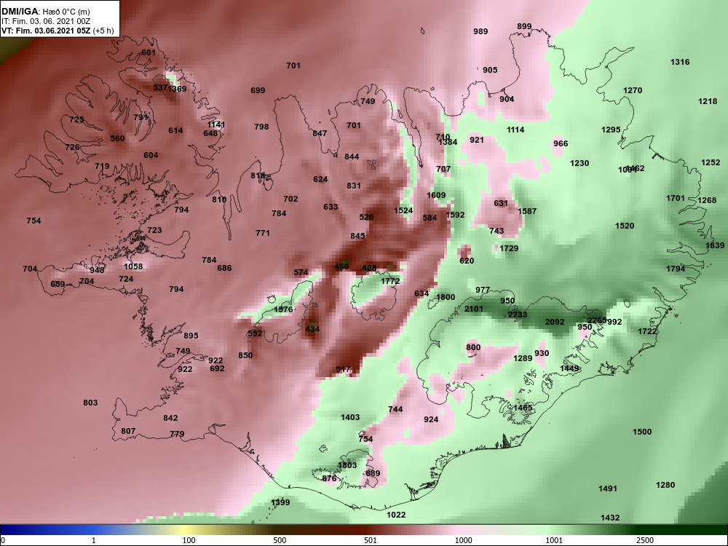728x546 pixels.
Task: Click the map value 1316
Action: point(680,62)
